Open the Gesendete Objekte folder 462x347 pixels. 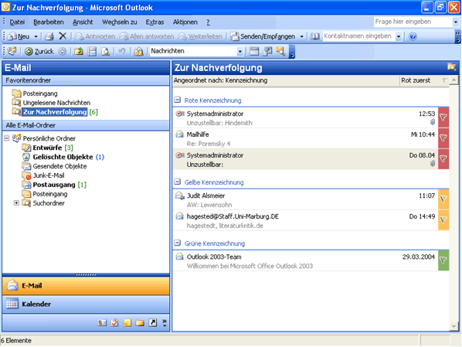click(x=54, y=166)
